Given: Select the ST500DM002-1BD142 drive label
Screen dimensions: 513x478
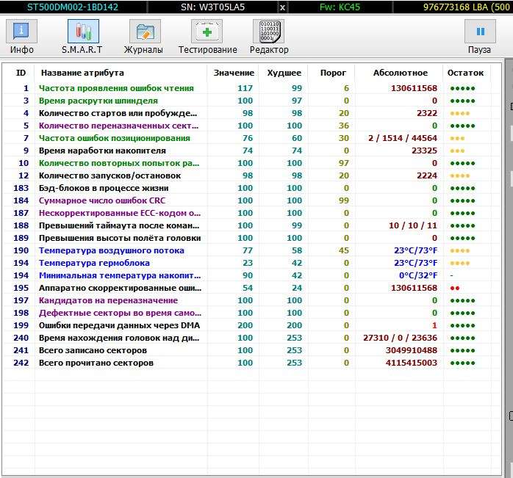Looking at the screenshot, I should 72,7.
